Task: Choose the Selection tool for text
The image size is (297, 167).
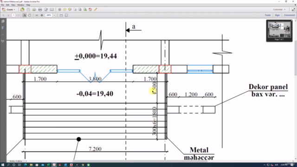Action: point(25,15)
